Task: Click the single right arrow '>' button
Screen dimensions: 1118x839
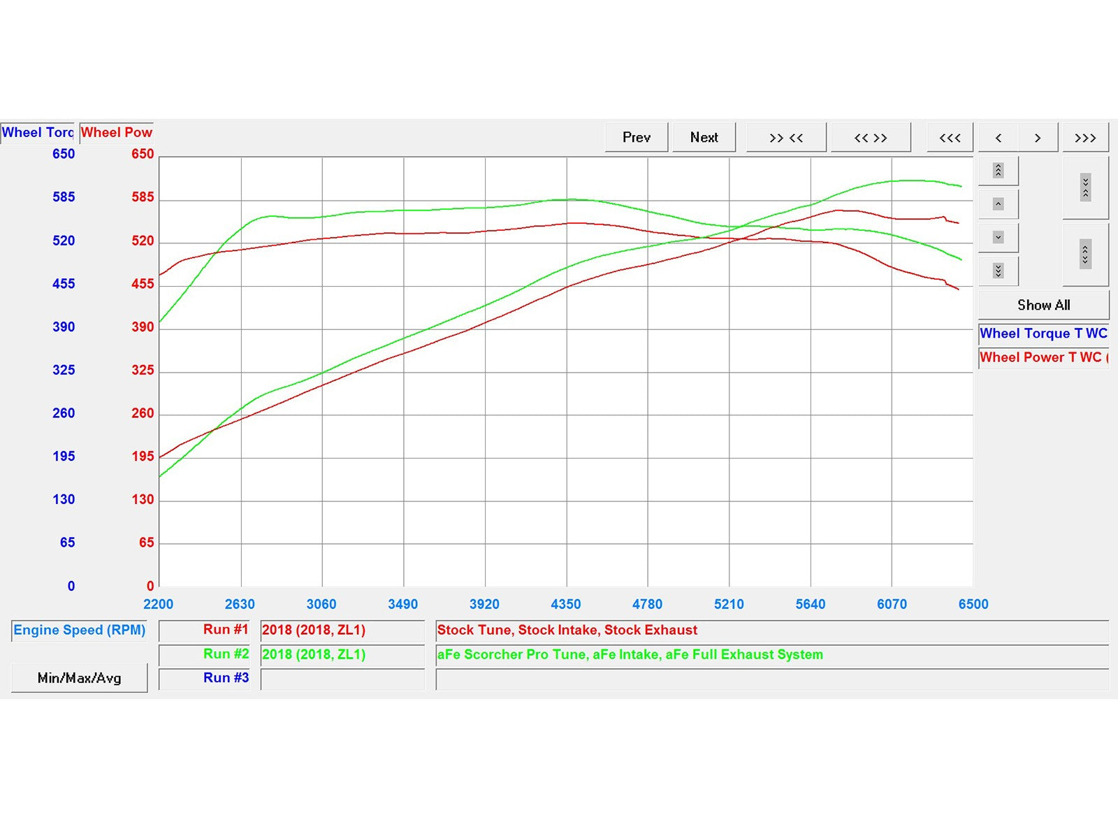Action: [x=1038, y=138]
